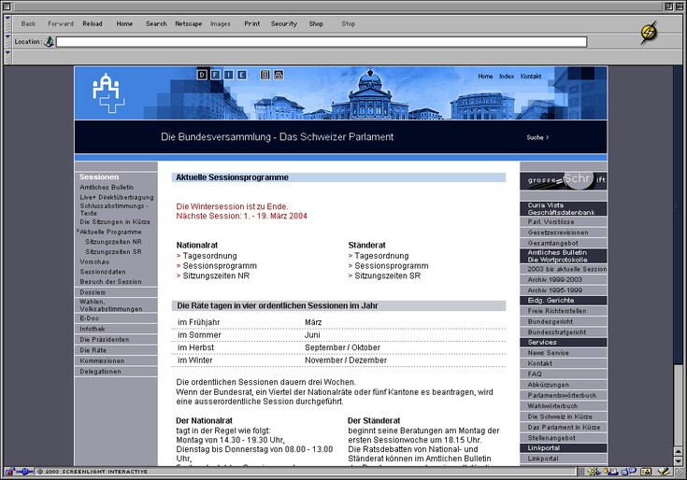This screenshot has height=480, width=687.
Task: Select Aktuelle Programme menu item
Action: click(110, 232)
